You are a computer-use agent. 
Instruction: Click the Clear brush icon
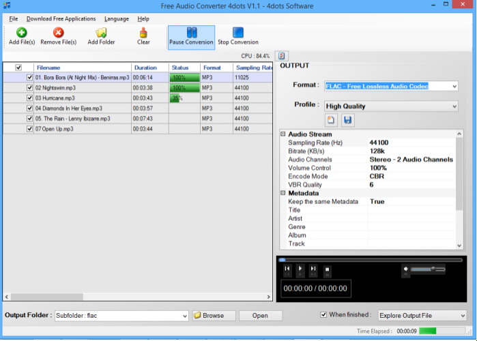(143, 32)
